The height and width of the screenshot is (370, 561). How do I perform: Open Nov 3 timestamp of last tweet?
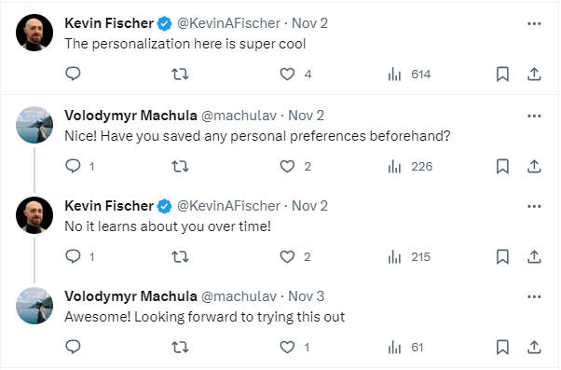(307, 296)
